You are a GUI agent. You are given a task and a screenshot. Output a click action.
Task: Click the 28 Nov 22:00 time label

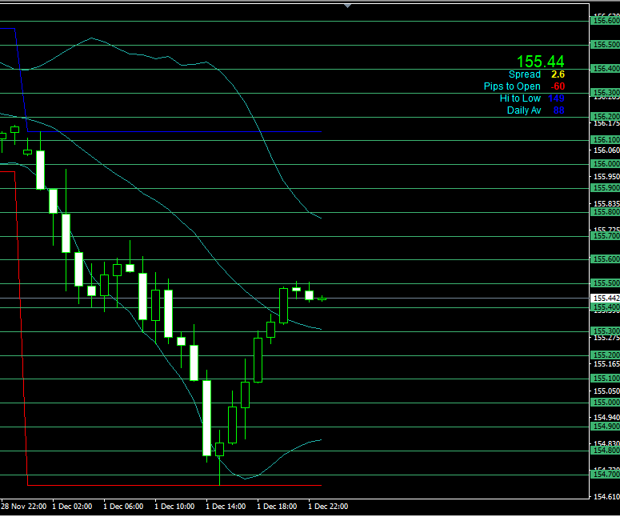(22, 507)
